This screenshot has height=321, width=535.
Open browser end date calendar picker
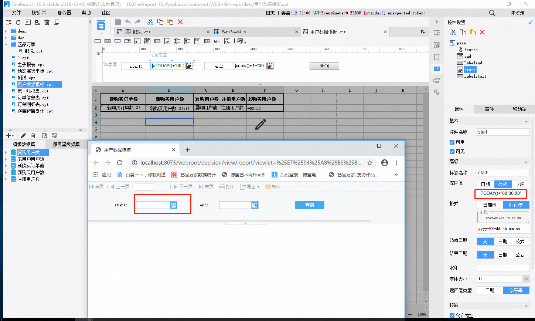tap(255, 205)
